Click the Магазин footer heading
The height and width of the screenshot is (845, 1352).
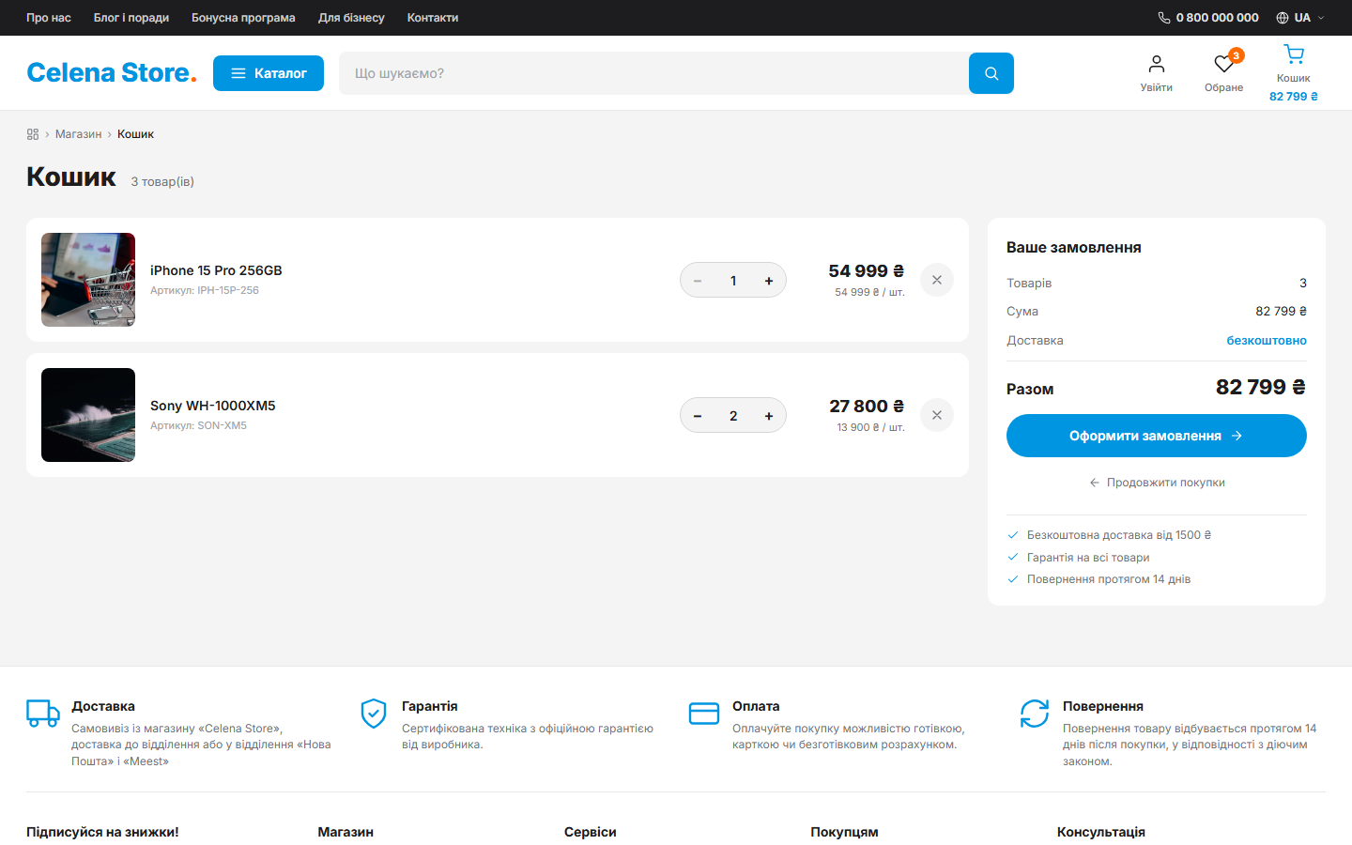tap(346, 832)
